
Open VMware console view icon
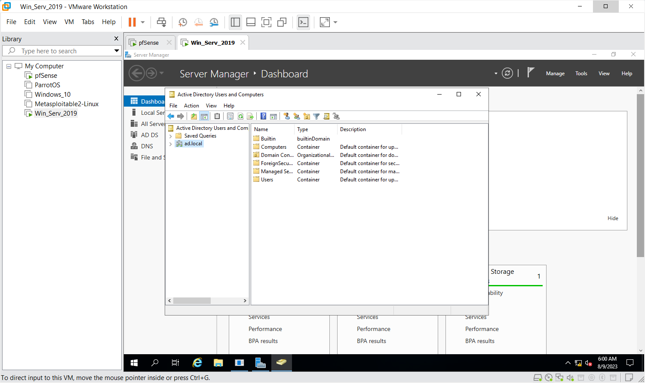coord(304,22)
